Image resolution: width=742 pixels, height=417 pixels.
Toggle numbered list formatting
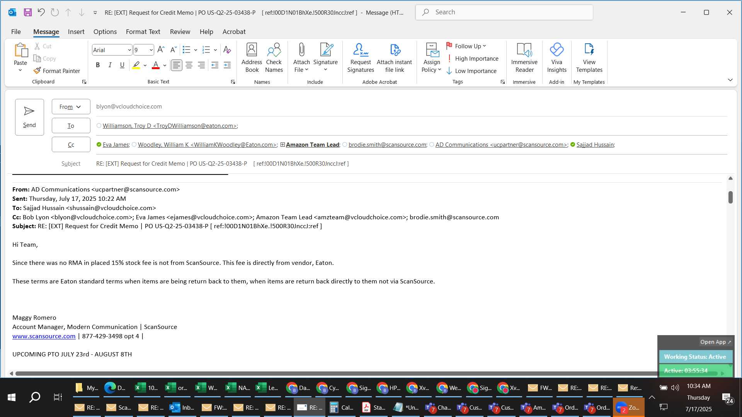[206, 49]
